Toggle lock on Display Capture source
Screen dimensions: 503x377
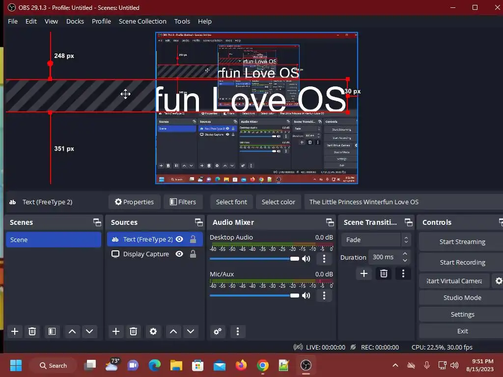point(193,254)
